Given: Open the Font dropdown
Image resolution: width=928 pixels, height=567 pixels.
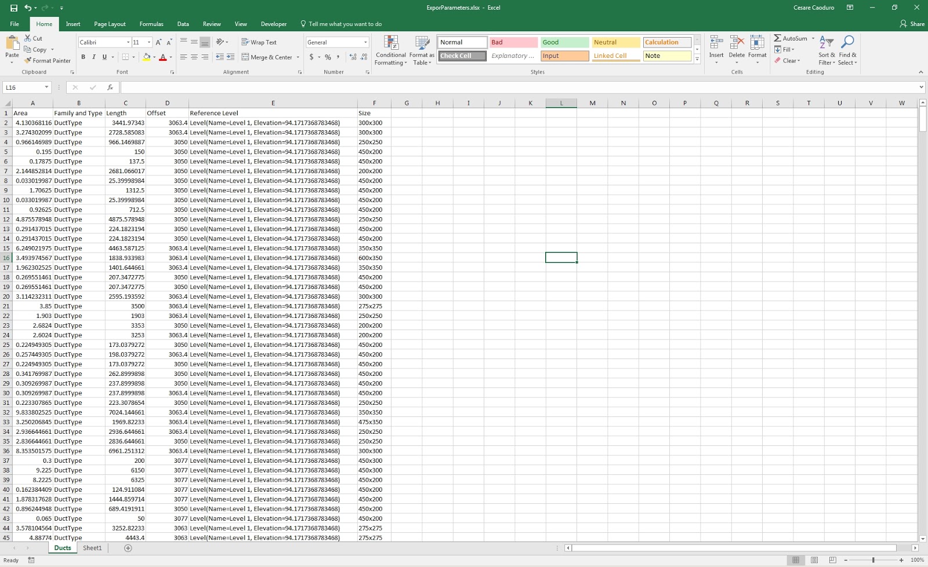Looking at the screenshot, I should [129, 42].
